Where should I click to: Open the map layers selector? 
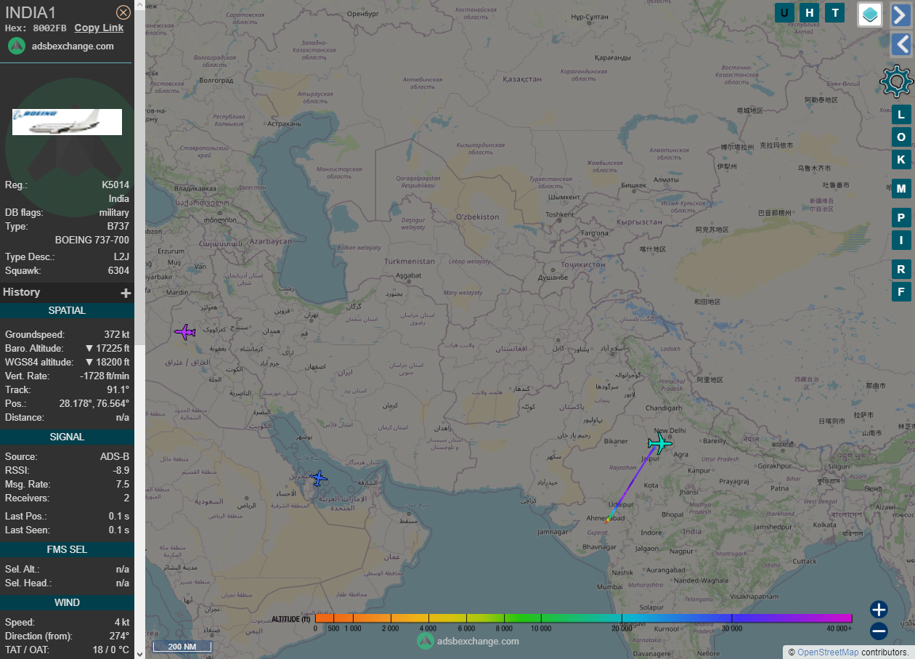870,14
